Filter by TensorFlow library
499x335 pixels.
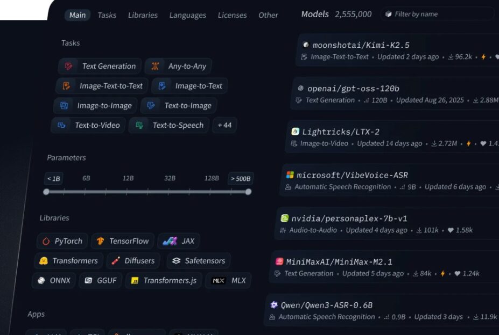point(123,241)
